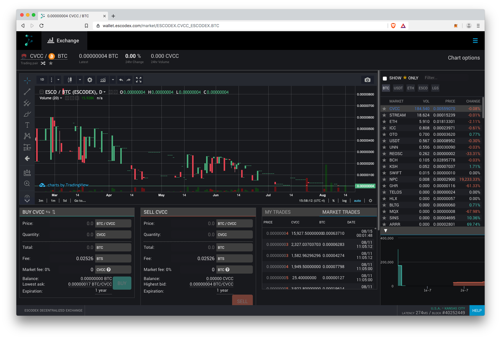
Task: Set chart range to 3m
Action: 41,201
